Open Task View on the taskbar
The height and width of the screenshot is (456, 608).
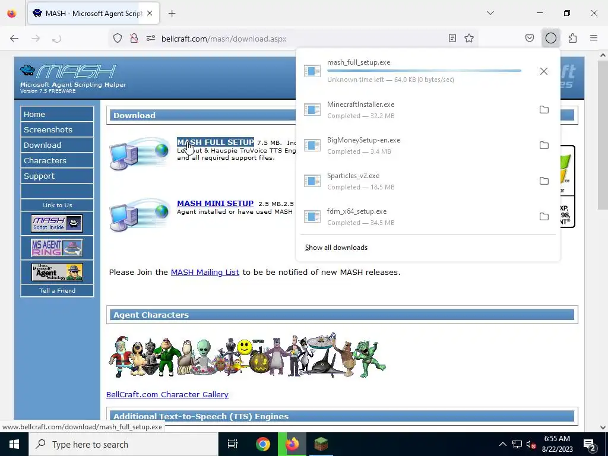coord(233,444)
